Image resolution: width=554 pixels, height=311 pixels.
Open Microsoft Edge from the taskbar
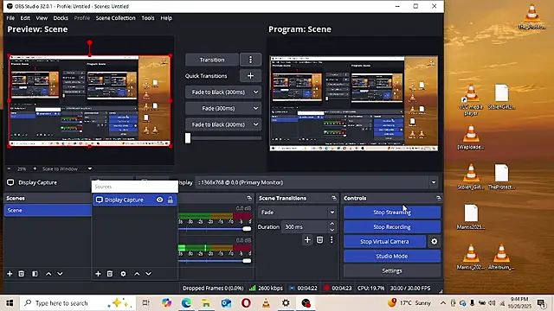(x=187, y=303)
